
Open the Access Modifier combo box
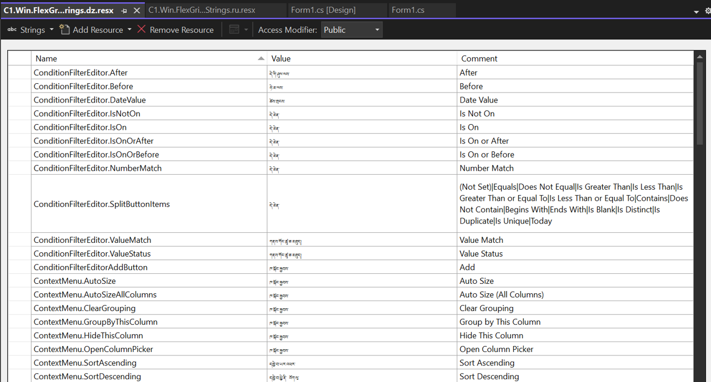[352, 30]
